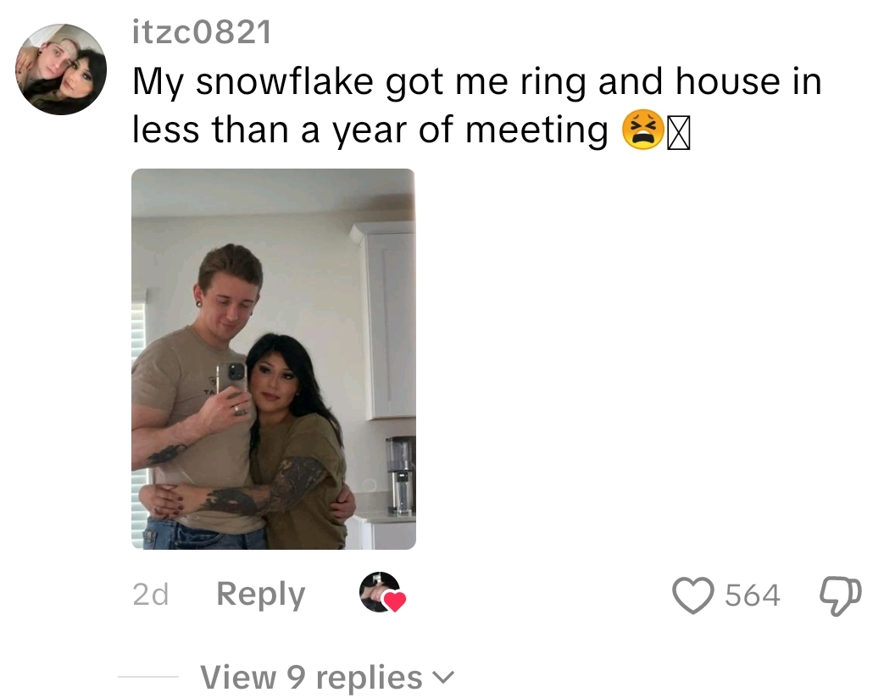Viewport: 895px width, 698px height.
Task: Tap the creator-liked avatar beside Reply
Action: click(x=380, y=592)
